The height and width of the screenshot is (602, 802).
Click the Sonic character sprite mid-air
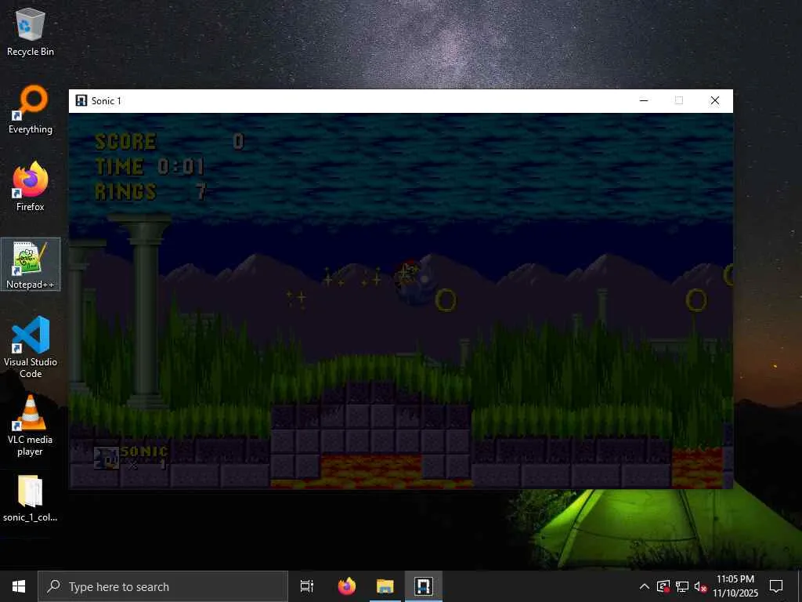point(415,282)
